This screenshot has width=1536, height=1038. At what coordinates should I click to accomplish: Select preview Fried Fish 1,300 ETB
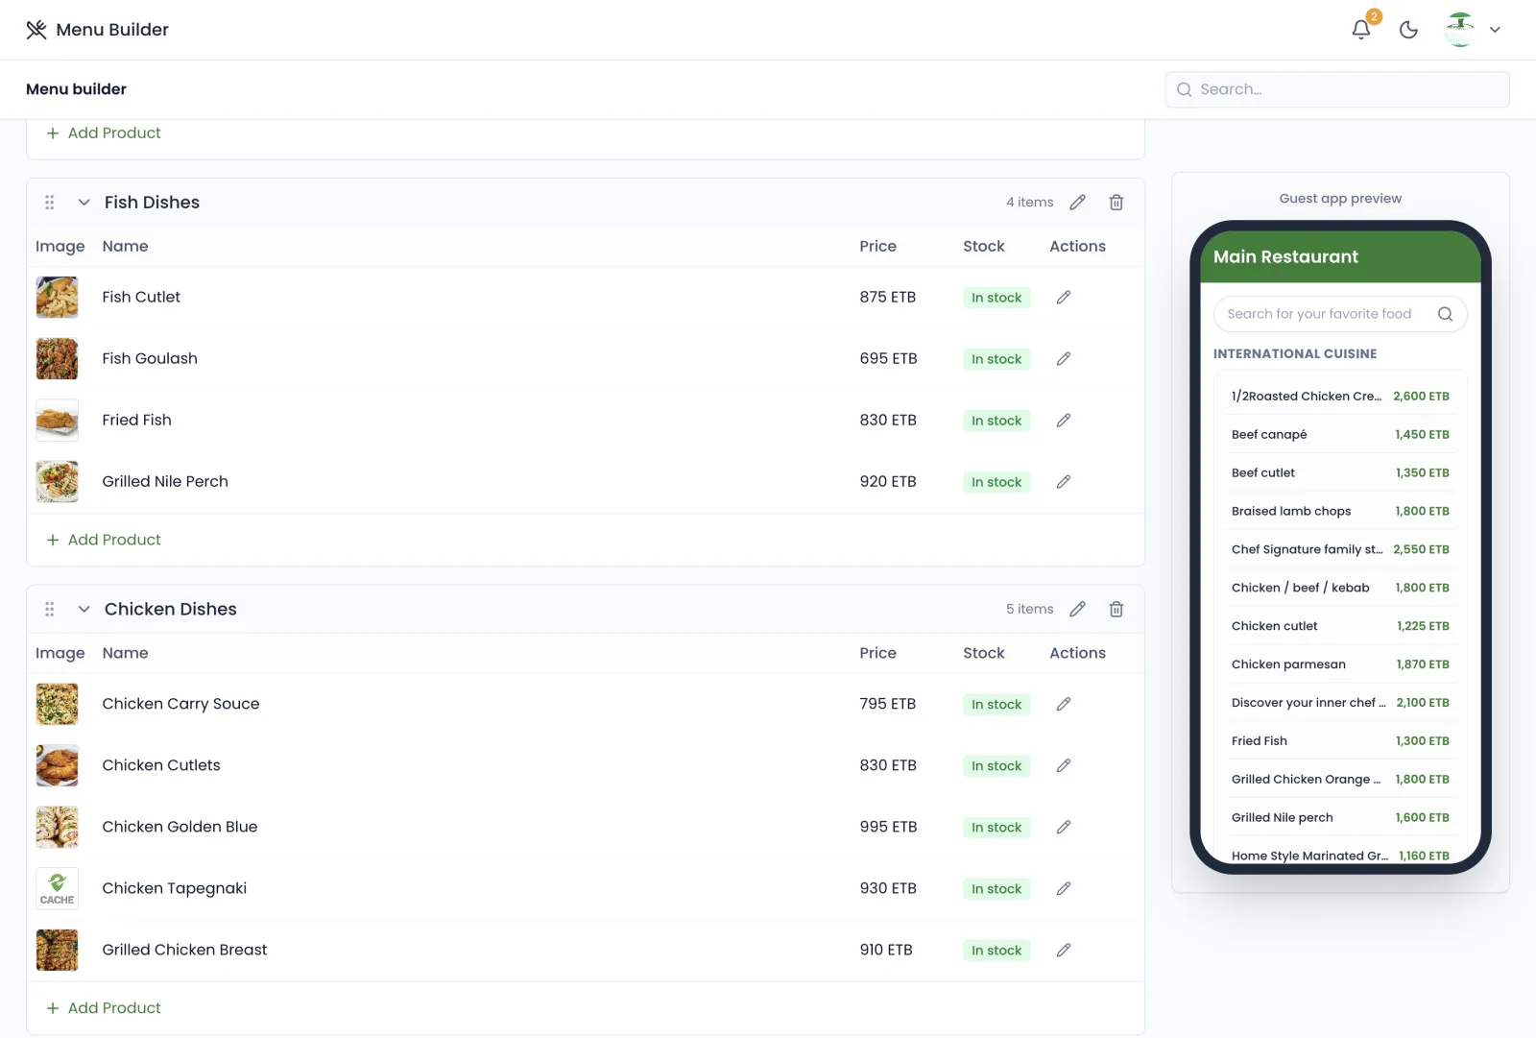coord(1340,741)
